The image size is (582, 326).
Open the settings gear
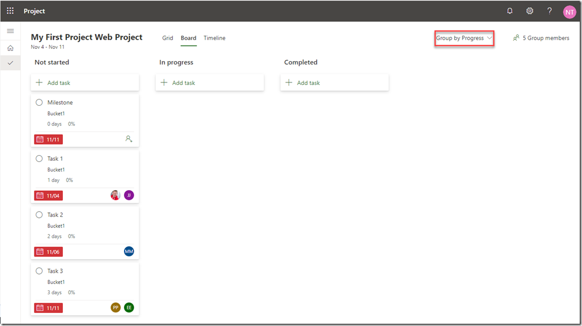tap(530, 11)
